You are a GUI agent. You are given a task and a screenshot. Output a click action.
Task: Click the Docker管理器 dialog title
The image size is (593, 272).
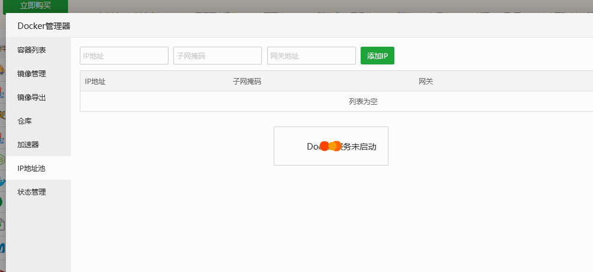point(44,26)
